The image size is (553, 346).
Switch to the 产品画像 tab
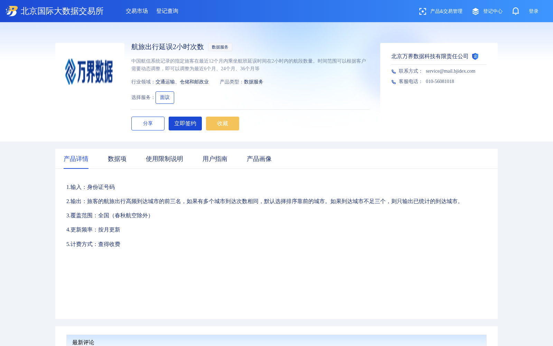coord(259,159)
